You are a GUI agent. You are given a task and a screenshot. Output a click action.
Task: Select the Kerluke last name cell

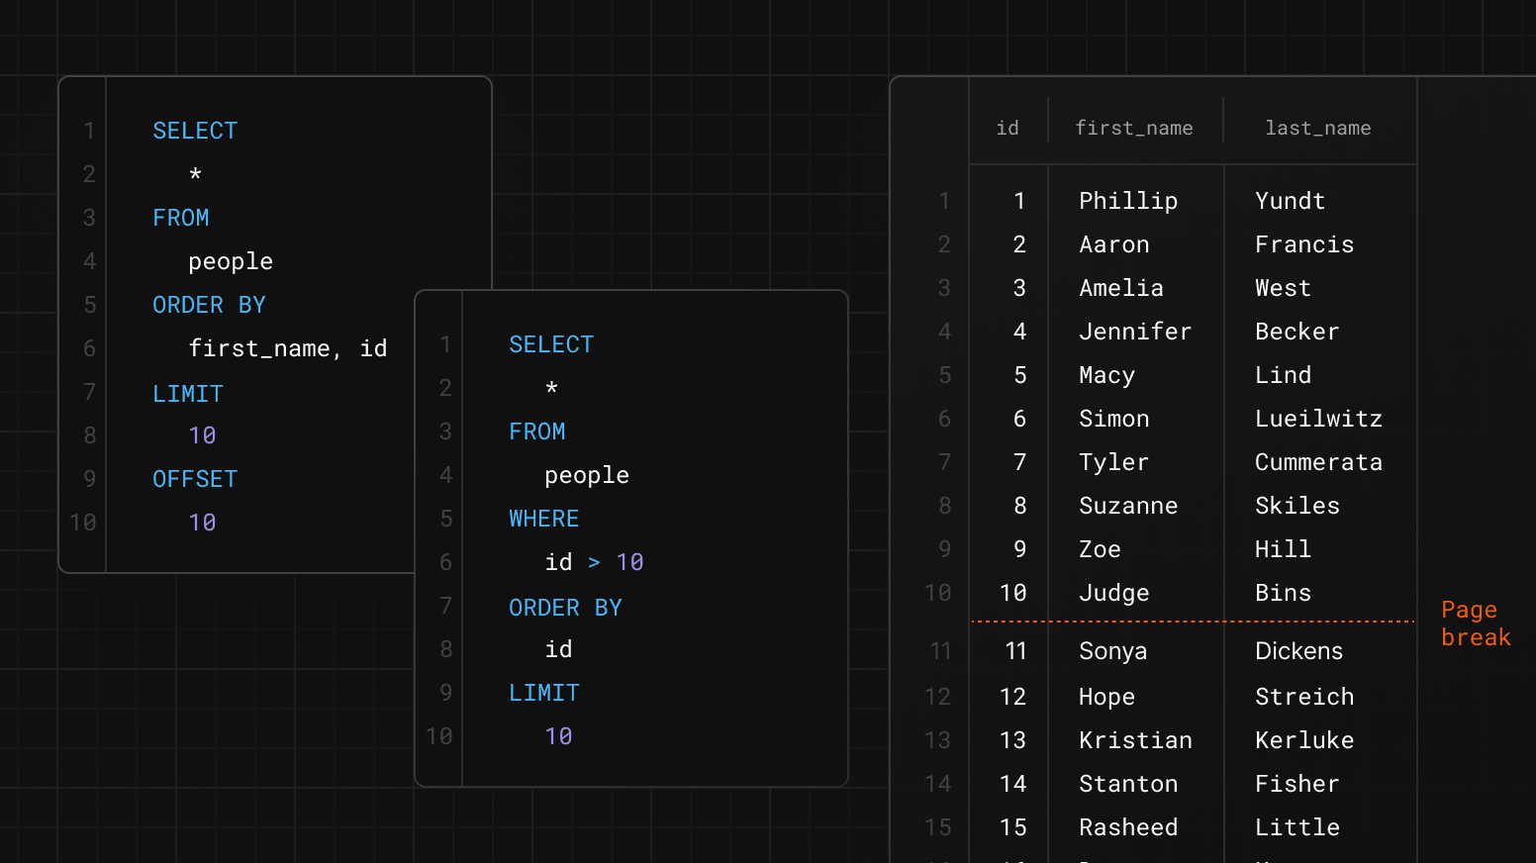tap(1304, 740)
